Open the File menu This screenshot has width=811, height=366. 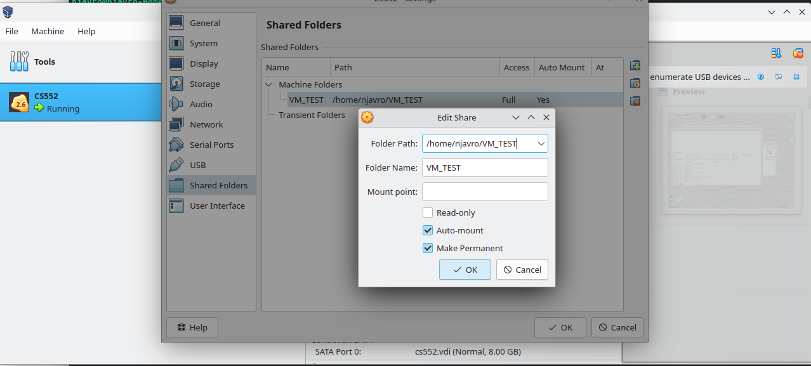tap(11, 31)
